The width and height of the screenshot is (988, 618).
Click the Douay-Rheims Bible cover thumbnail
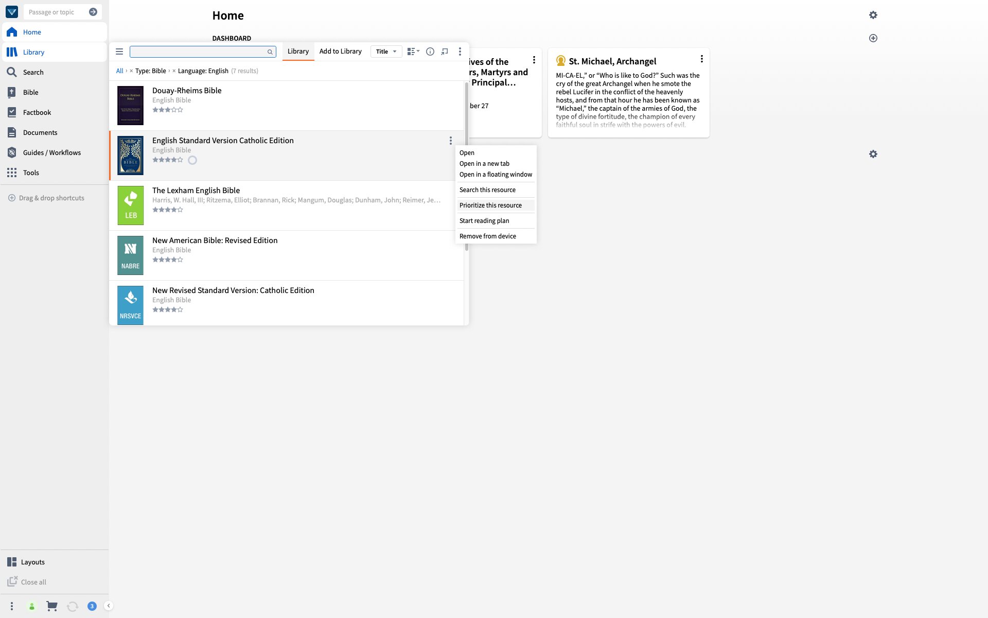130,106
